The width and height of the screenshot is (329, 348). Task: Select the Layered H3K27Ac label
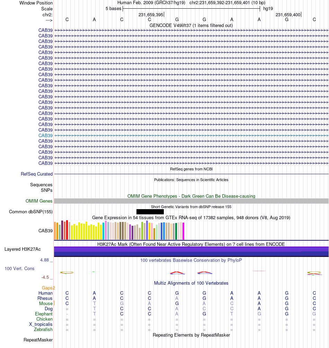23,249
